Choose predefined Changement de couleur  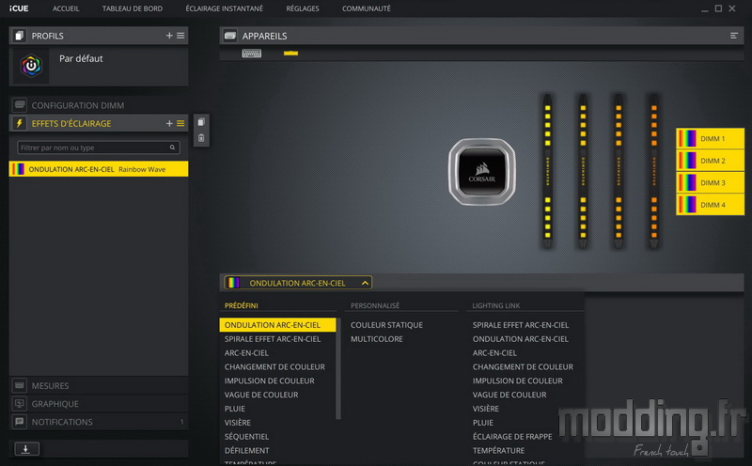[274, 366]
